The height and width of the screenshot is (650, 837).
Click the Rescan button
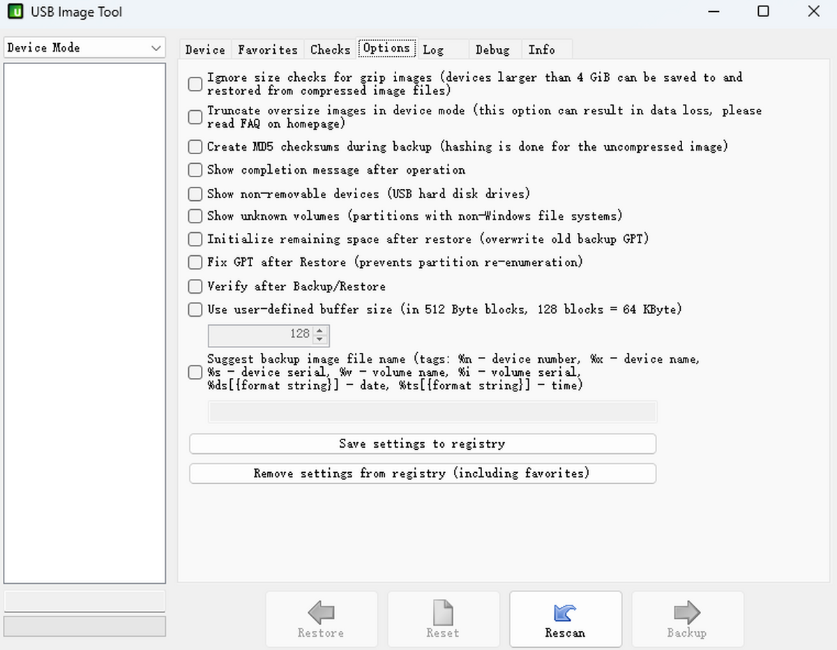coord(565,619)
